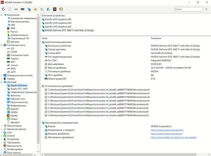The width and height of the screenshot is (211, 156).
Task: Open the Report page icon in toolbar
Action: point(10,9)
